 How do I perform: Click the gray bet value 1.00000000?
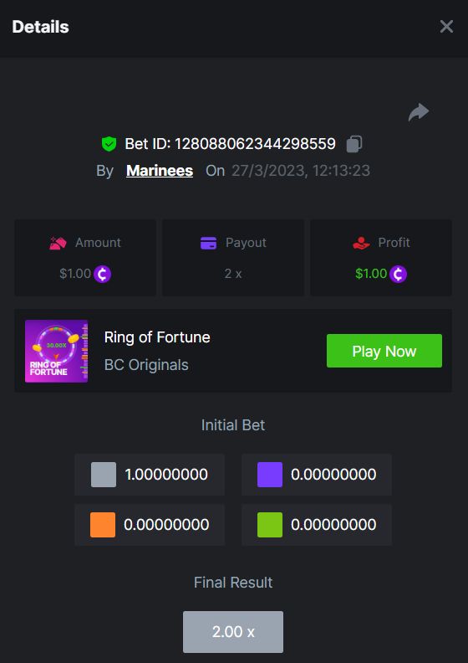pyautogui.click(x=166, y=475)
